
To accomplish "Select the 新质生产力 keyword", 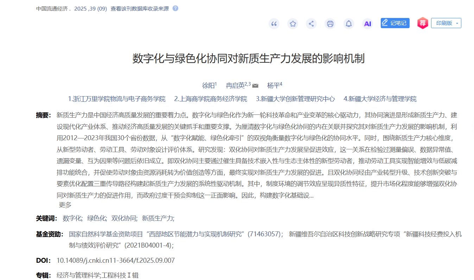I will click(158, 218).
